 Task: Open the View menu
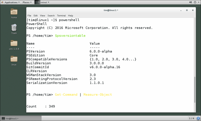tap(42, 16)
